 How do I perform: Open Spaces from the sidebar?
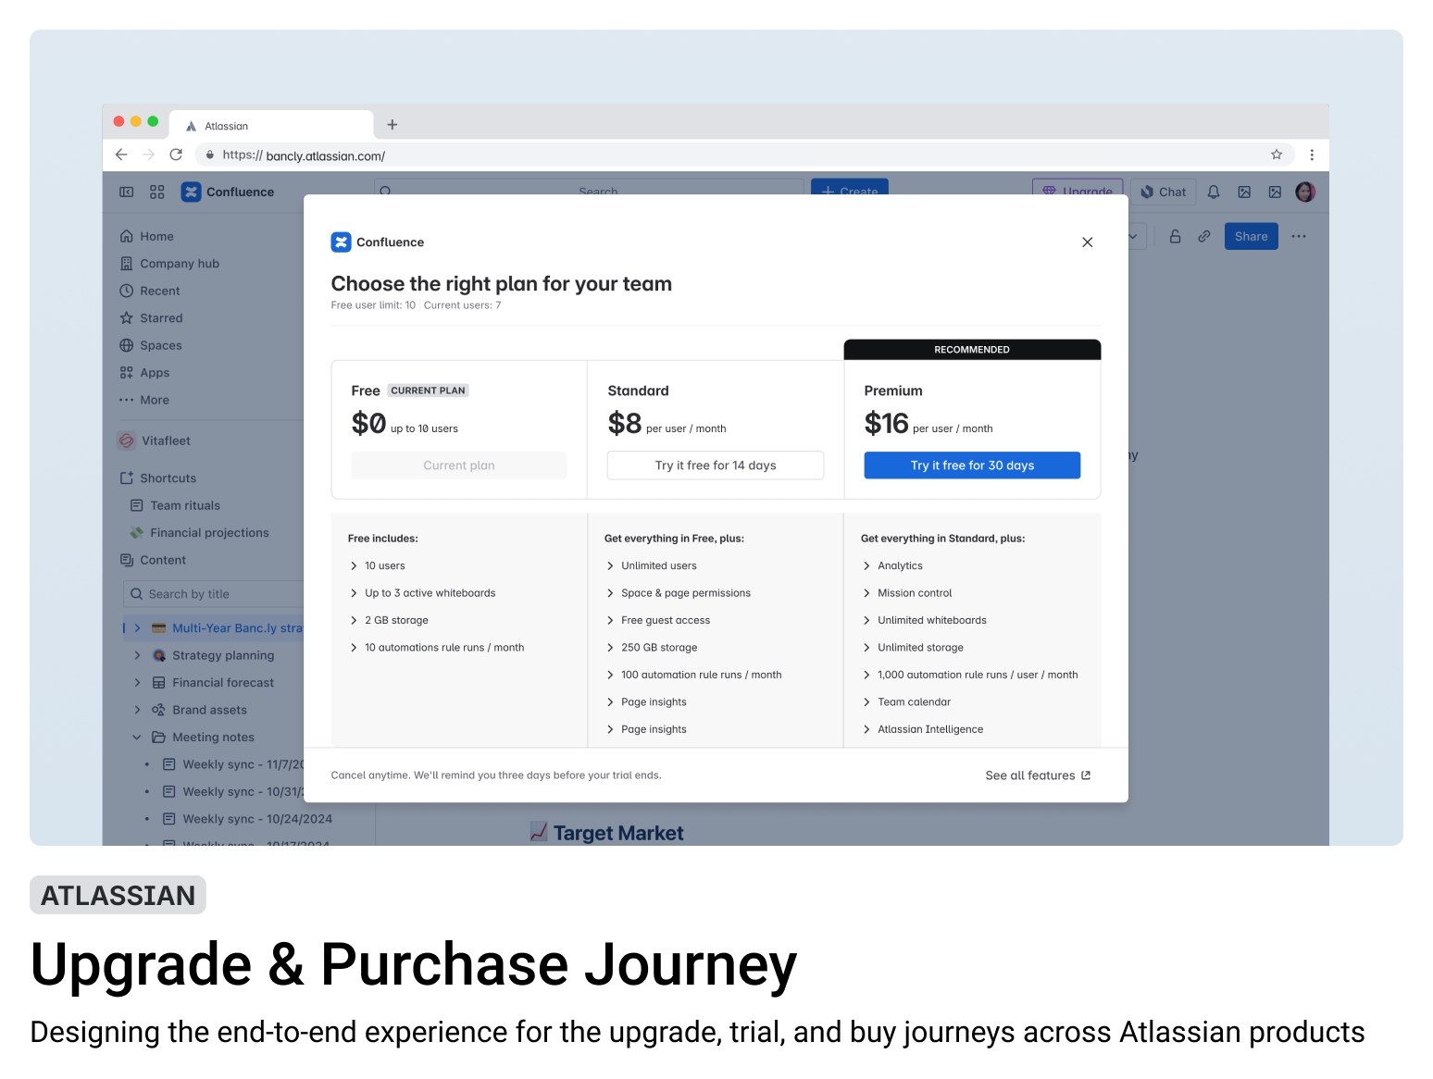pyautogui.click(x=161, y=345)
